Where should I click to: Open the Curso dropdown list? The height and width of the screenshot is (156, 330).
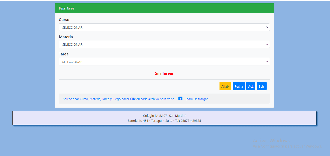(164, 27)
